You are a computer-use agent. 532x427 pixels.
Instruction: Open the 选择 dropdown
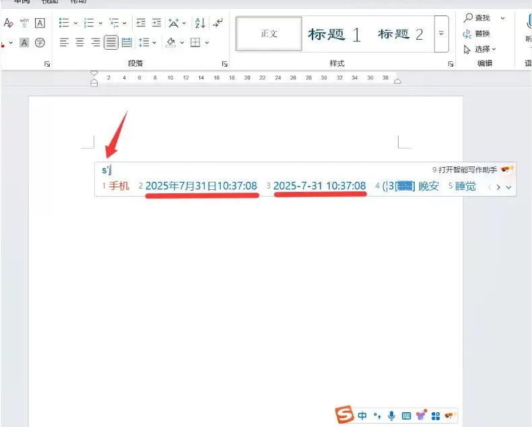coord(479,49)
